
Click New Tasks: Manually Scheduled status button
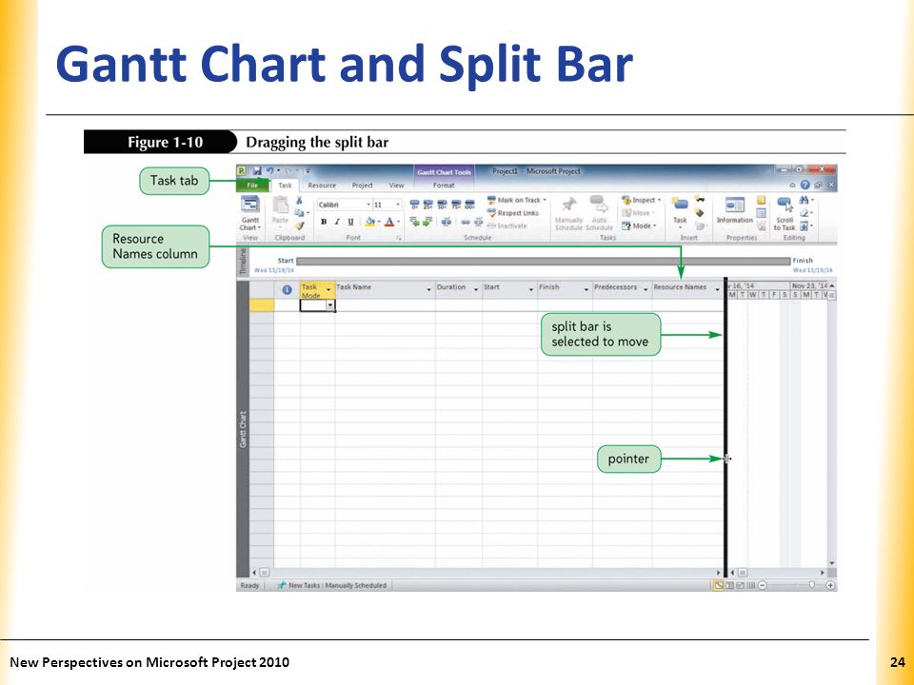[331, 585]
